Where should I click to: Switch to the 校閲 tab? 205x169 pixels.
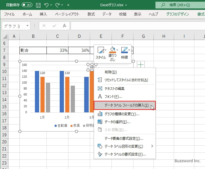click(123, 14)
